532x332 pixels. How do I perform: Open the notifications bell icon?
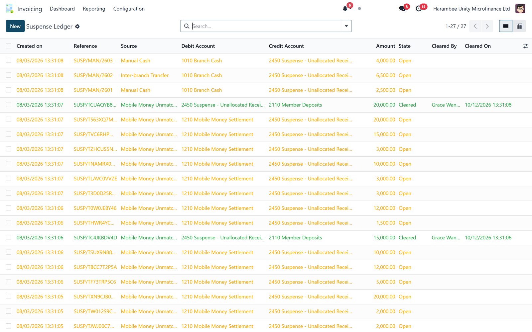tap(345, 9)
